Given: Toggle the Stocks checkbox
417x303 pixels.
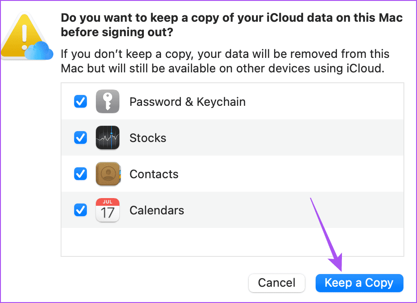Looking at the screenshot, I should (81, 138).
